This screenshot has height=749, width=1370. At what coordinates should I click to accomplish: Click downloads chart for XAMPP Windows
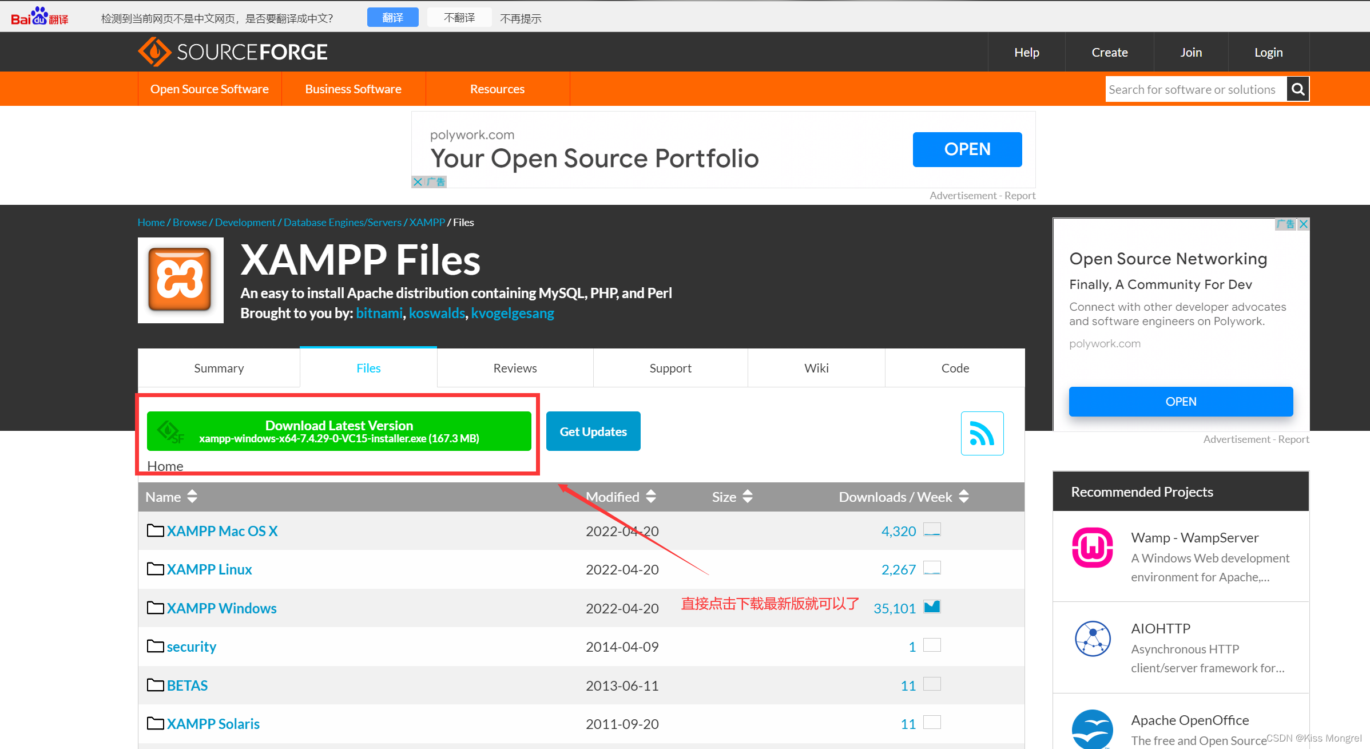pos(932,607)
